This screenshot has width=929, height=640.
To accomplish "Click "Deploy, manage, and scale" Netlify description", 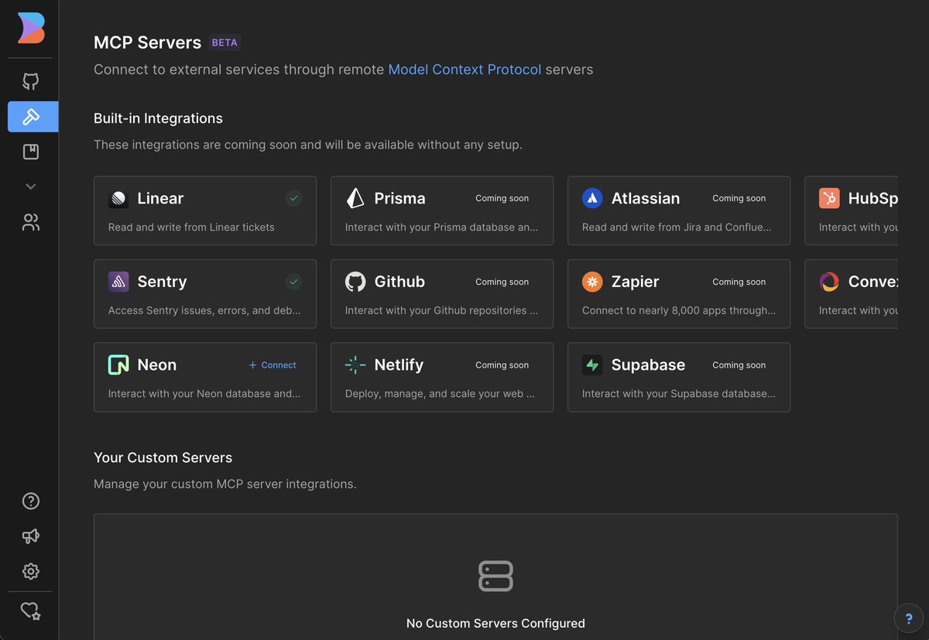I will [440, 394].
